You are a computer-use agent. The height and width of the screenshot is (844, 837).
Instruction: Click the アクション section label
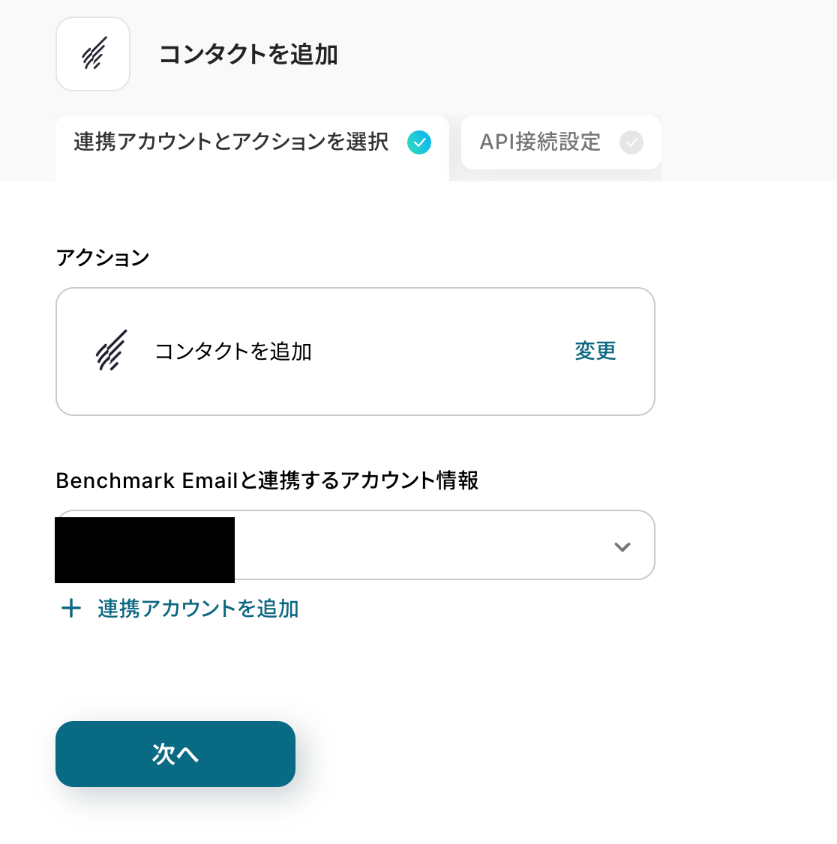click(103, 258)
